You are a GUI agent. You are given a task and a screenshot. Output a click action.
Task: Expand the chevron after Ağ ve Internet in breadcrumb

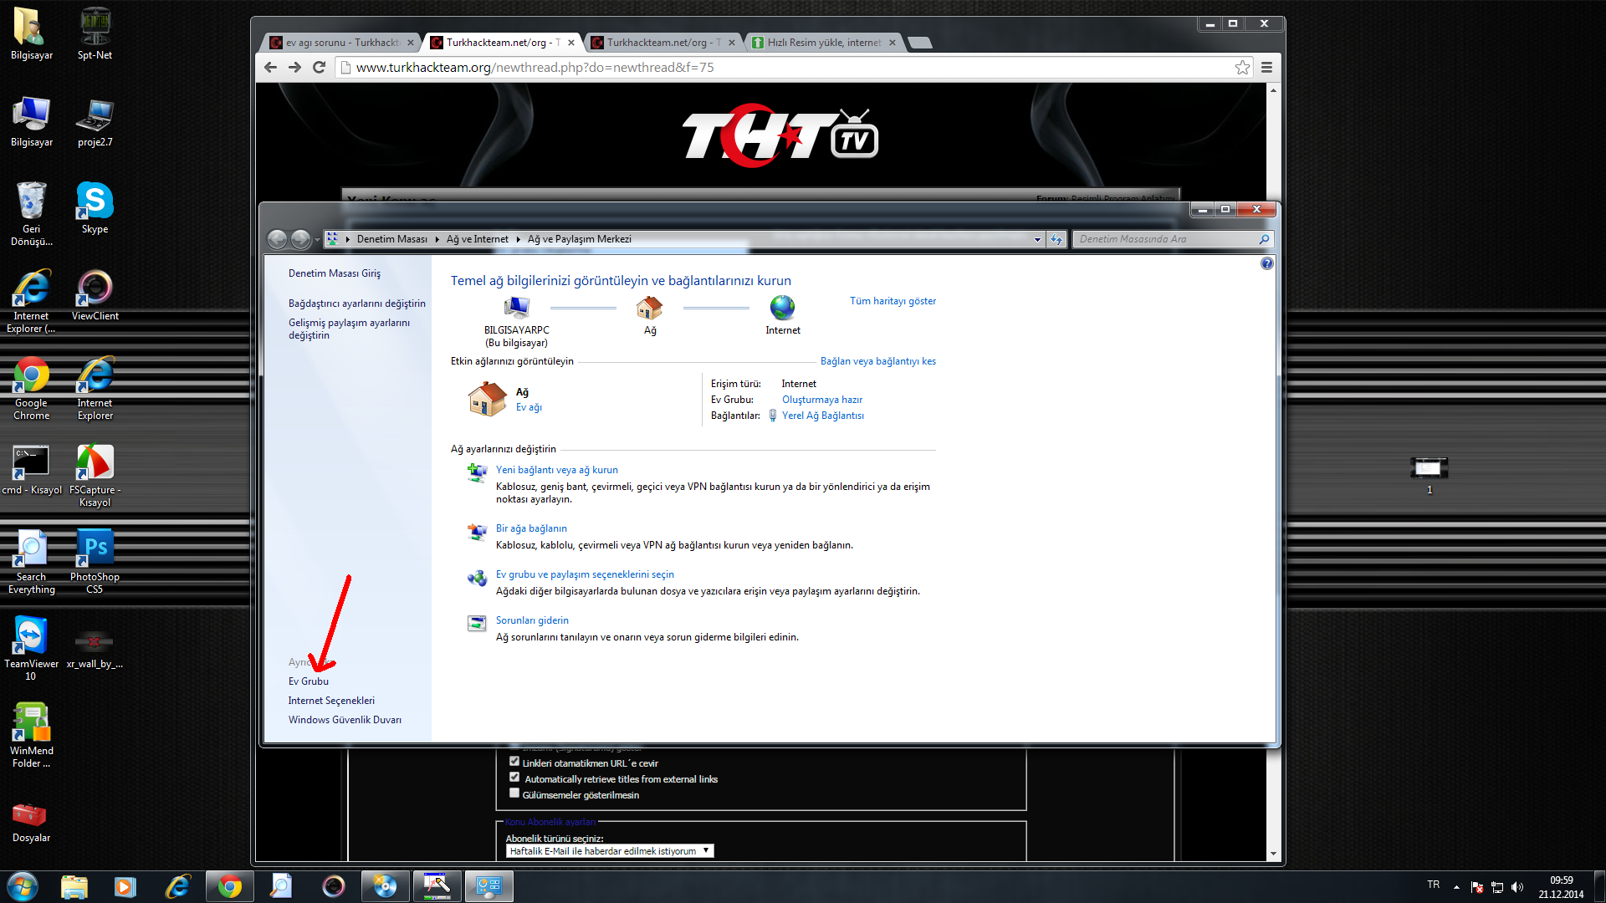pos(518,240)
